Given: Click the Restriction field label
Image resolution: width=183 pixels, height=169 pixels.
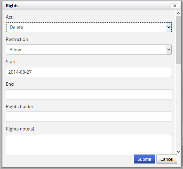Looking at the screenshot, I should [17, 39].
